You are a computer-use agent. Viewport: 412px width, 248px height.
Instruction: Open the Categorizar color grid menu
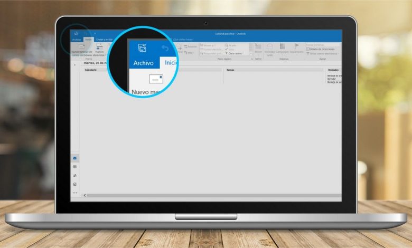[x=282, y=49]
